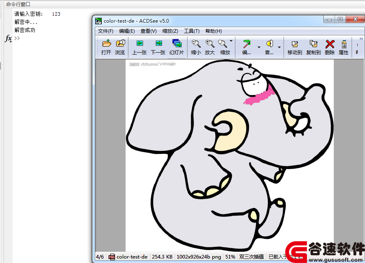The image size is (365, 263).
Task: Click the Browse (浏览) toolbar icon
Action: [x=120, y=43]
